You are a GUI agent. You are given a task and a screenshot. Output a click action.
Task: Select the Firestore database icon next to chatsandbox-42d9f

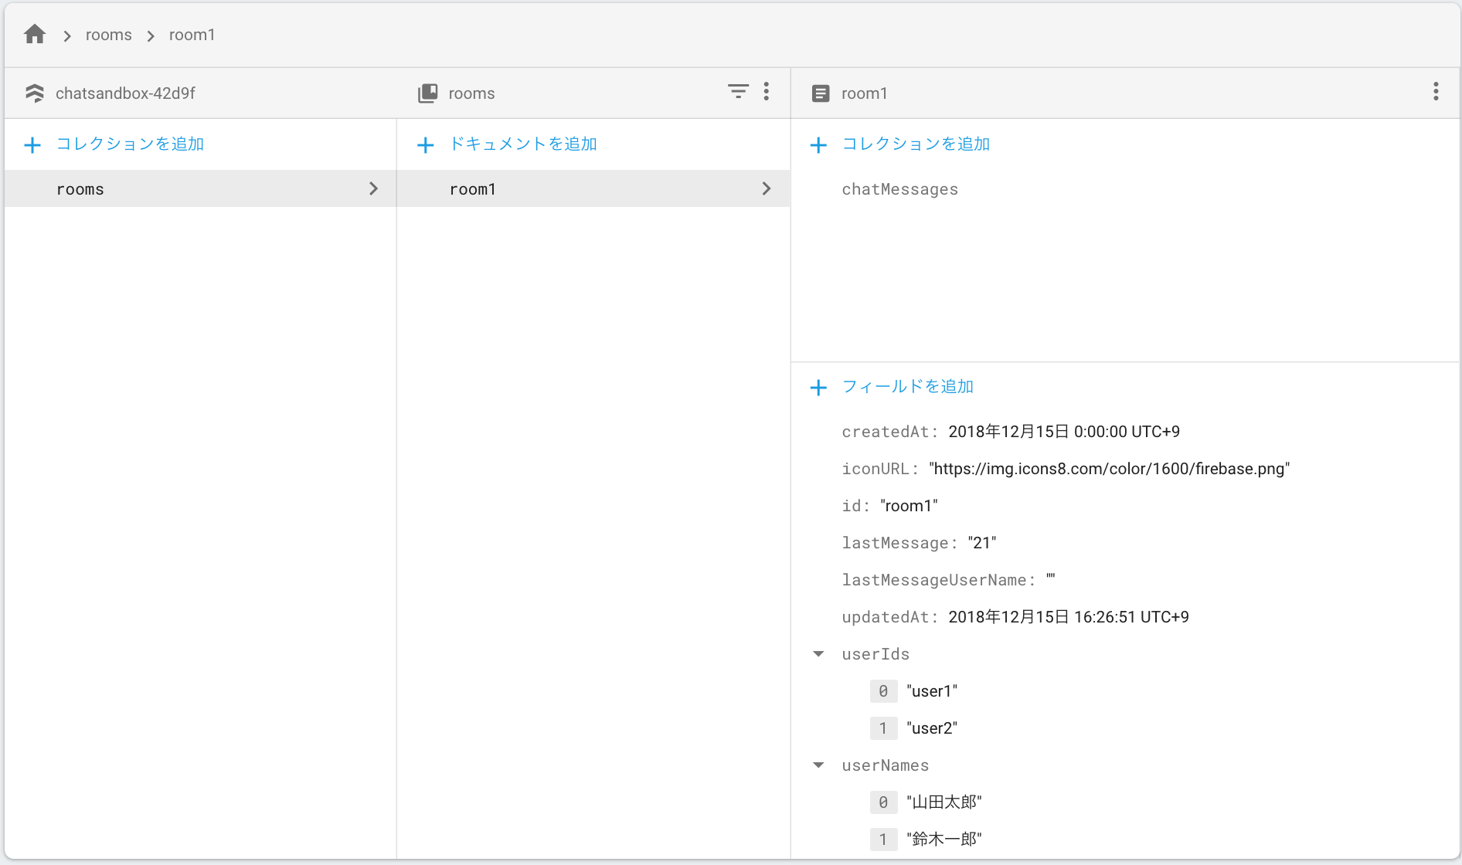click(35, 93)
